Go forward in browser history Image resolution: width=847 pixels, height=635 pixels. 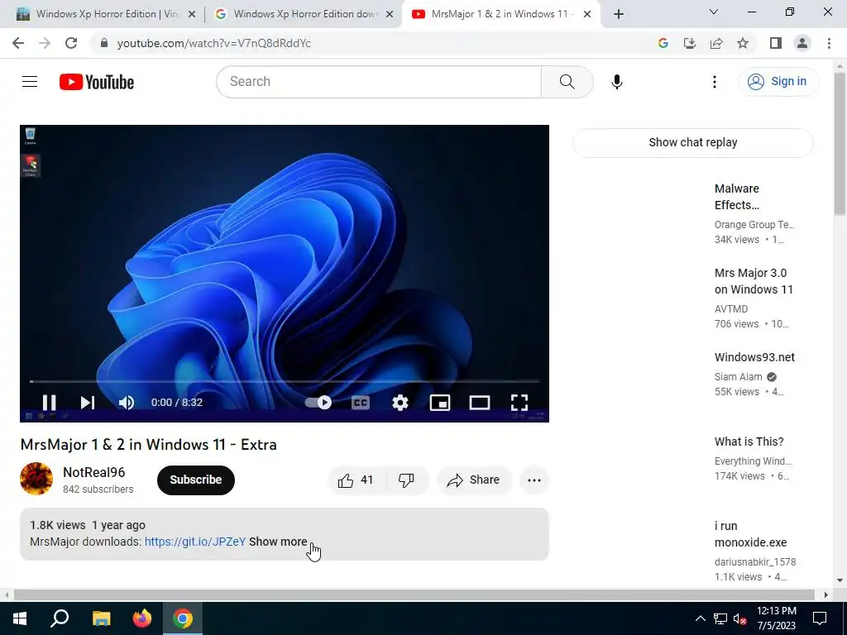click(45, 43)
